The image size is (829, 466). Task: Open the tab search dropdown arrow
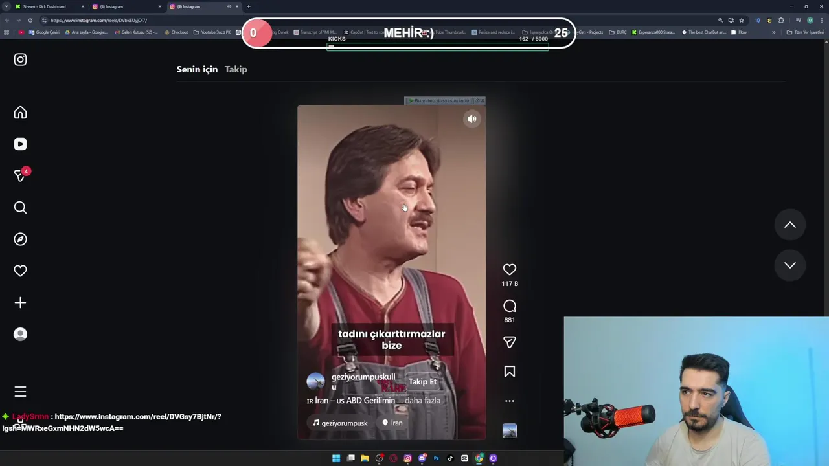pos(6,6)
